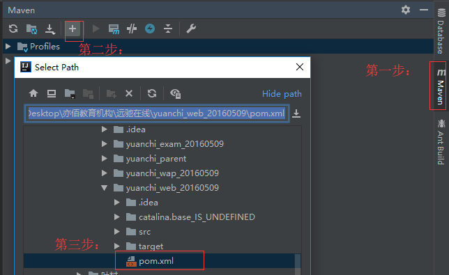Expand target folder

click(117, 246)
